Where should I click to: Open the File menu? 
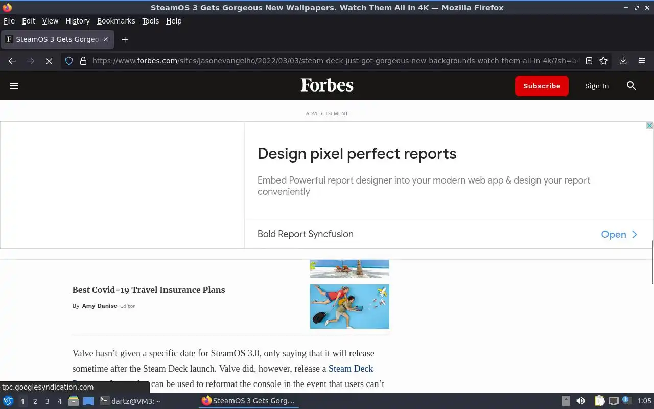click(x=9, y=21)
